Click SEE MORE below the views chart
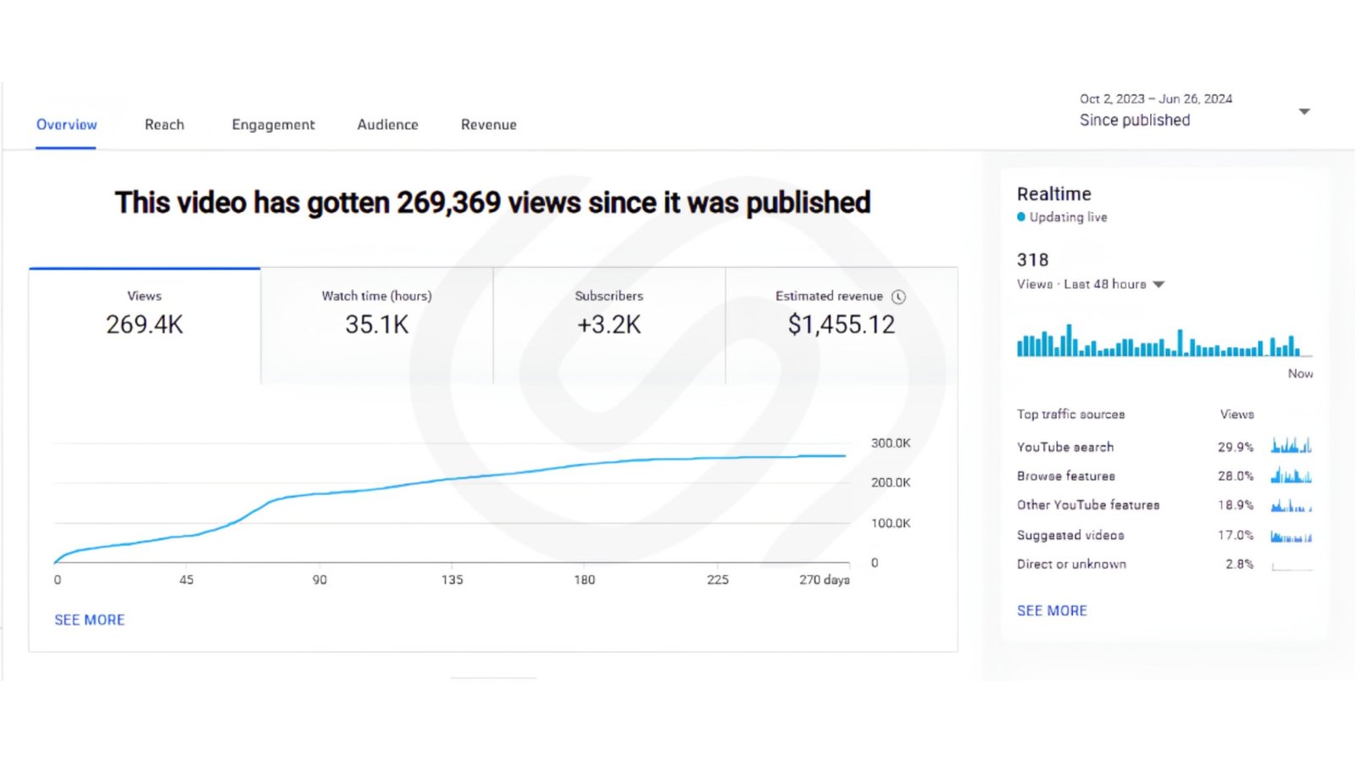 90,620
